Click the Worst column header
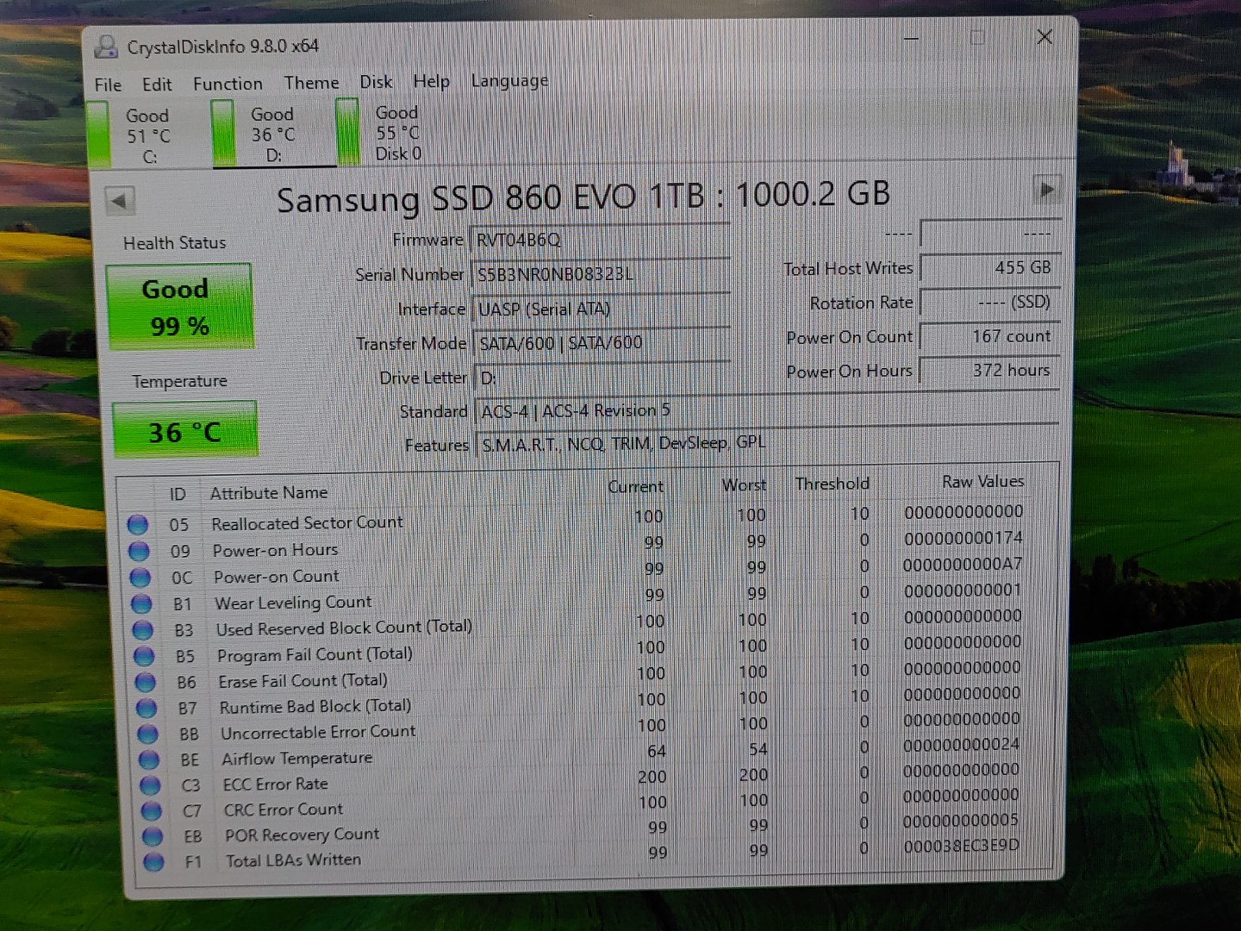 pyautogui.click(x=744, y=485)
